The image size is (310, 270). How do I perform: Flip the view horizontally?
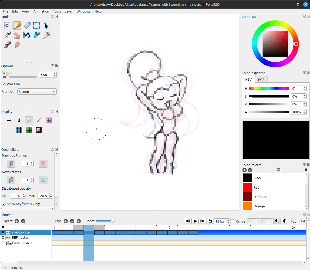point(9,120)
